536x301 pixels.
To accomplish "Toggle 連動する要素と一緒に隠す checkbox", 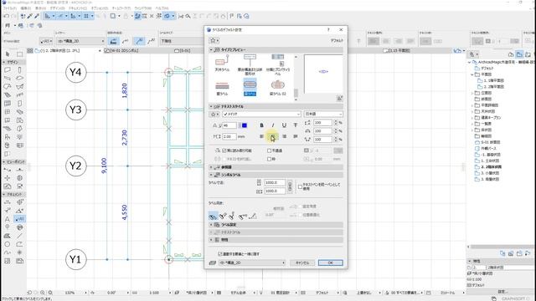I will tap(220, 254).
